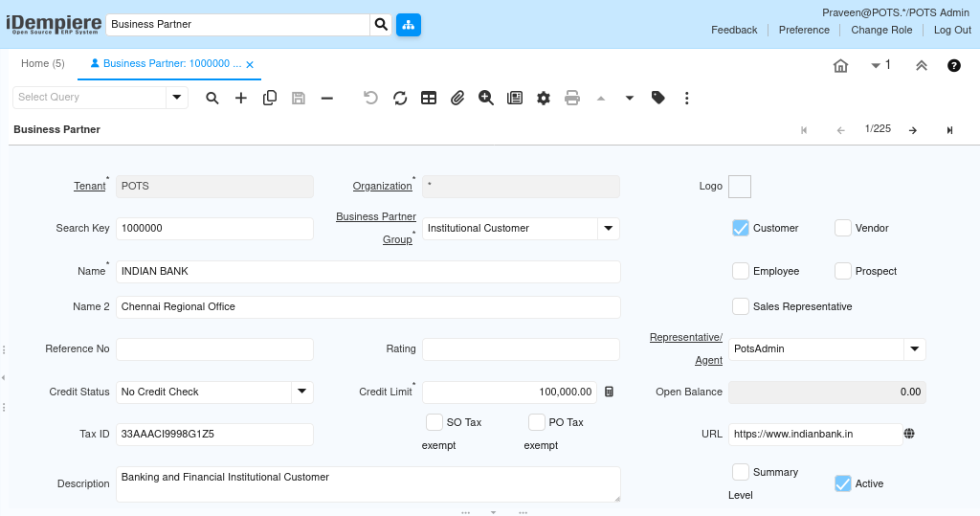Go to next record arrow
This screenshot has width=980, height=516.
coord(913,130)
